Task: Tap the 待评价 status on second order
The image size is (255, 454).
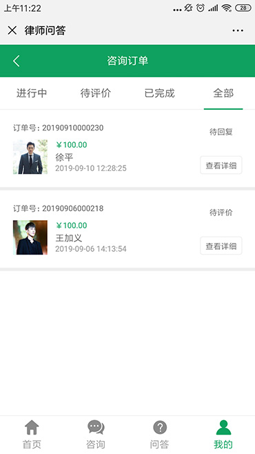Action: (221, 213)
